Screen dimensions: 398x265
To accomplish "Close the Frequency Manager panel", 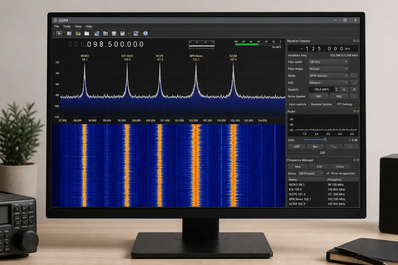I will tap(358, 160).
